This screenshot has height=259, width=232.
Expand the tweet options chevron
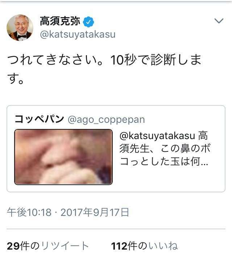[x=219, y=21]
